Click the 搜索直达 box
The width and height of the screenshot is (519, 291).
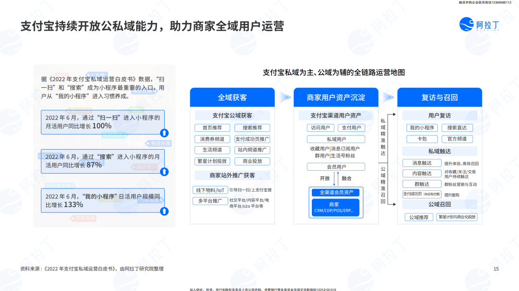(x=457, y=128)
